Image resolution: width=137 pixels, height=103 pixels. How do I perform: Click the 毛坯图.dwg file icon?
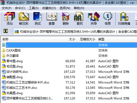tap(4, 66)
